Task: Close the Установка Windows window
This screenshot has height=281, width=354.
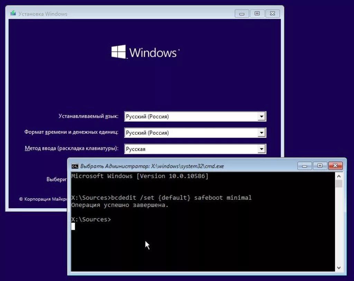Action: point(272,13)
